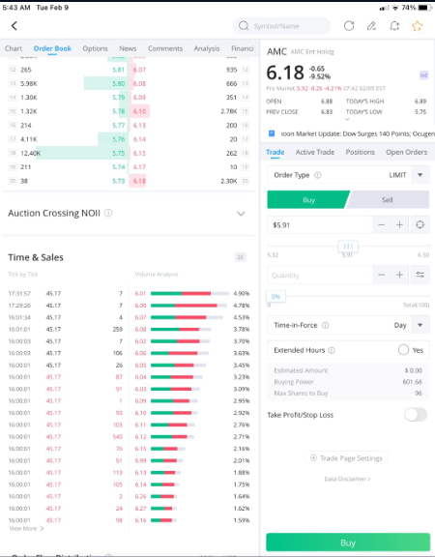Screen dimensions: 435x557
Task: Click the Quantity input field
Action: [320, 275]
